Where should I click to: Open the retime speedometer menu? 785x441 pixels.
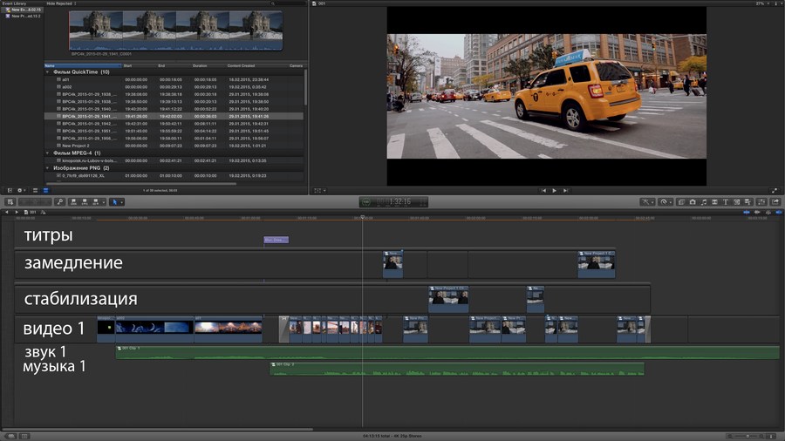pyautogui.click(x=664, y=202)
